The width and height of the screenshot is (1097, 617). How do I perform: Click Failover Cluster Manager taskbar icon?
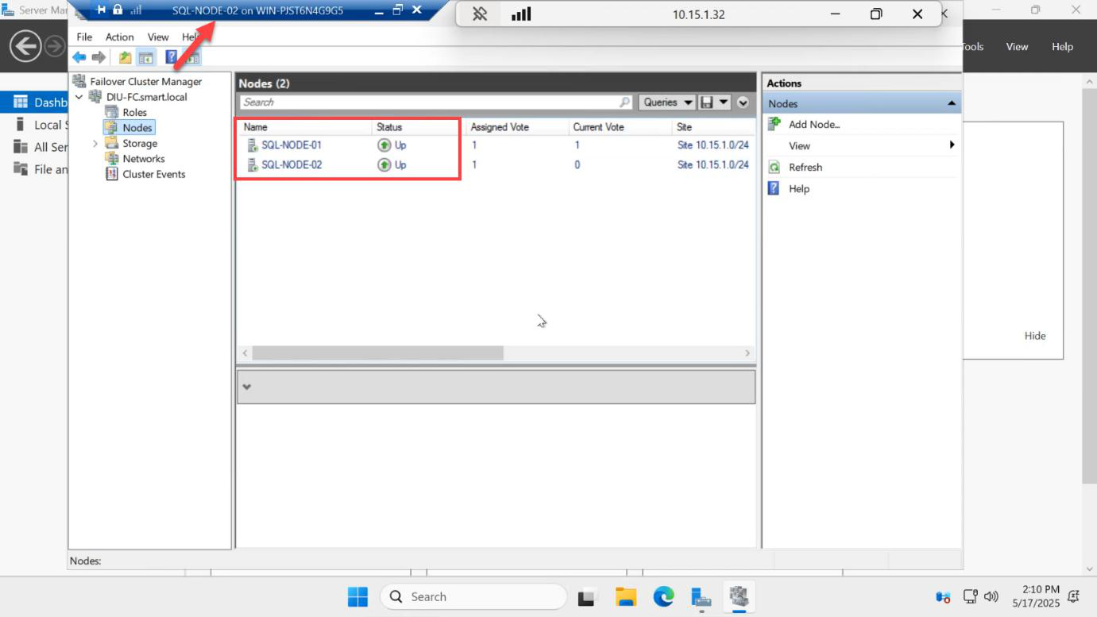tap(740, 596)
